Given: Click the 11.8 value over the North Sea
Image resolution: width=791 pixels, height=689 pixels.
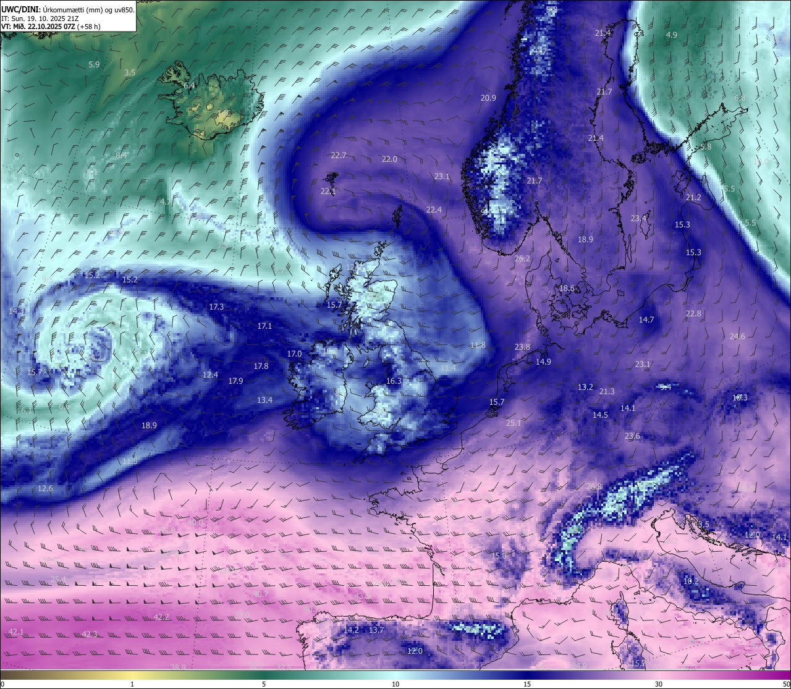Looking at the screenshot, I should [x=478, y=345].
